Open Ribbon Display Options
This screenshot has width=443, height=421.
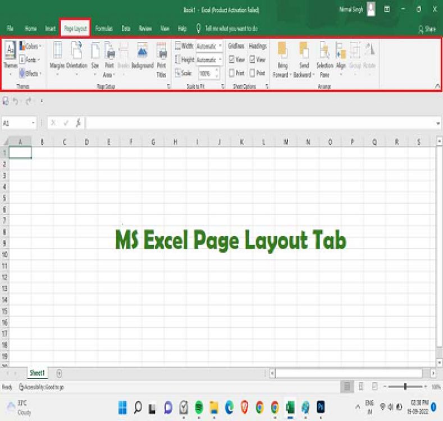click(387, 10)
